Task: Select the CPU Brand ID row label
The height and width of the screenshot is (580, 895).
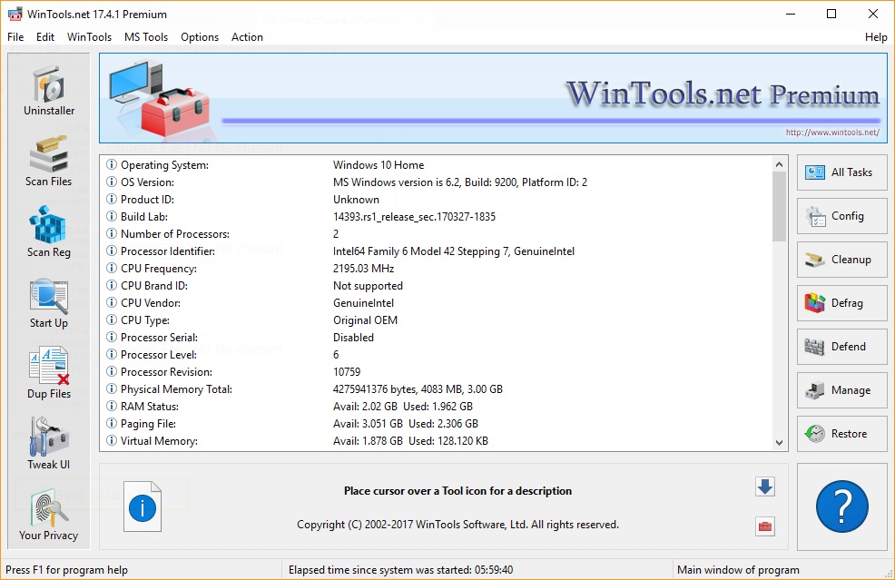Action: pos(154,285)
